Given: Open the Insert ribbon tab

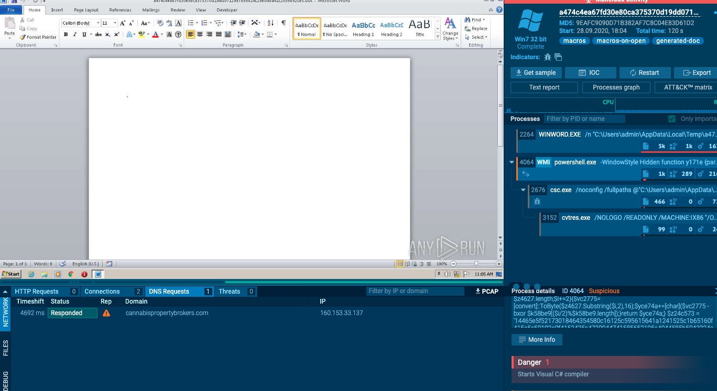Looking at the screenshot, I should click(57, 10).
